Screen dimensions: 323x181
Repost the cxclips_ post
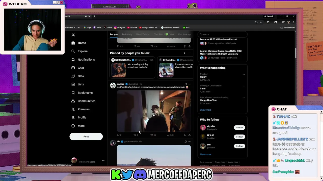point(135,135)
